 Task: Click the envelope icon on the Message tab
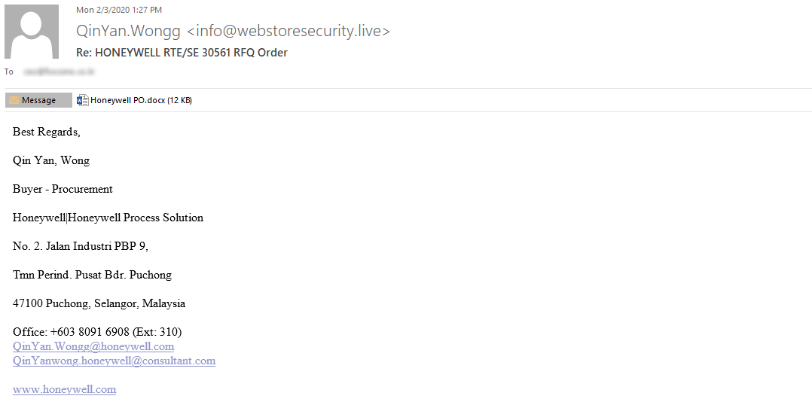click(x=14, y=100)
